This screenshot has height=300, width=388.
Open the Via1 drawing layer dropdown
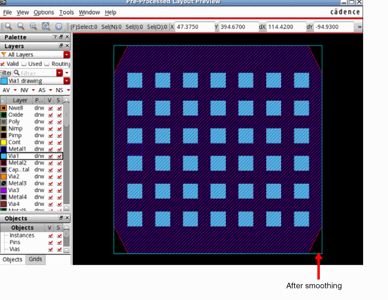[67, 81]
